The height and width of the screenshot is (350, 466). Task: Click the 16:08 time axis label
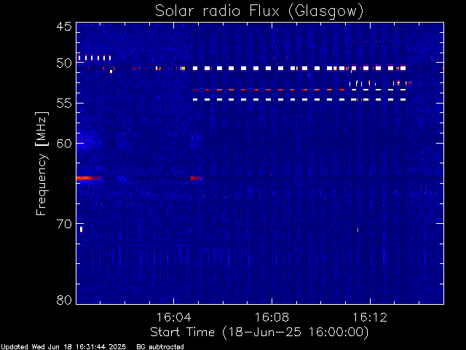pyautogui.click(x=272, y=317)
